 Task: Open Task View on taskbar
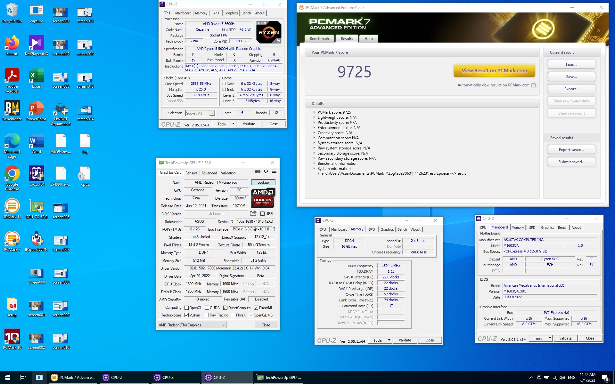[x=23, y=378]
